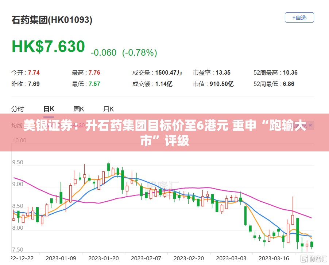
Task: Click the 52周最低 value 6.86
Action: point(289,84)
